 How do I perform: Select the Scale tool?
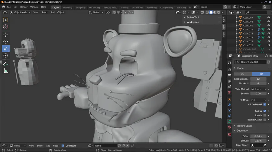point(5,49)
